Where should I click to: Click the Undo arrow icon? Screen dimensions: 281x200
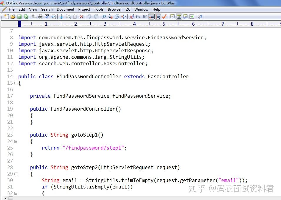click(x=89, y=17)
